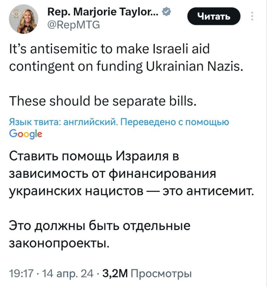Screen dimensions: 267x287
Task: Click the 'Язык твита: английский' translation notice
Action: 63,122
